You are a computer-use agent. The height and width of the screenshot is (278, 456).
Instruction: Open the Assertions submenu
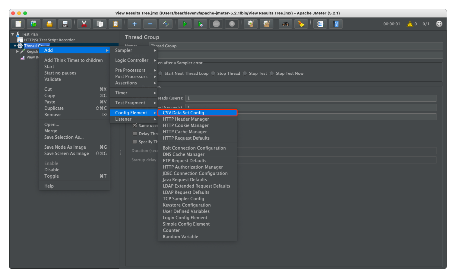(134, 83)
